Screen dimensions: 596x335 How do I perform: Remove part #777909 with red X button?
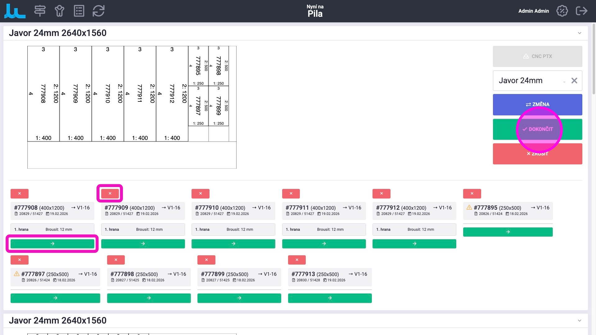point(110,194)
